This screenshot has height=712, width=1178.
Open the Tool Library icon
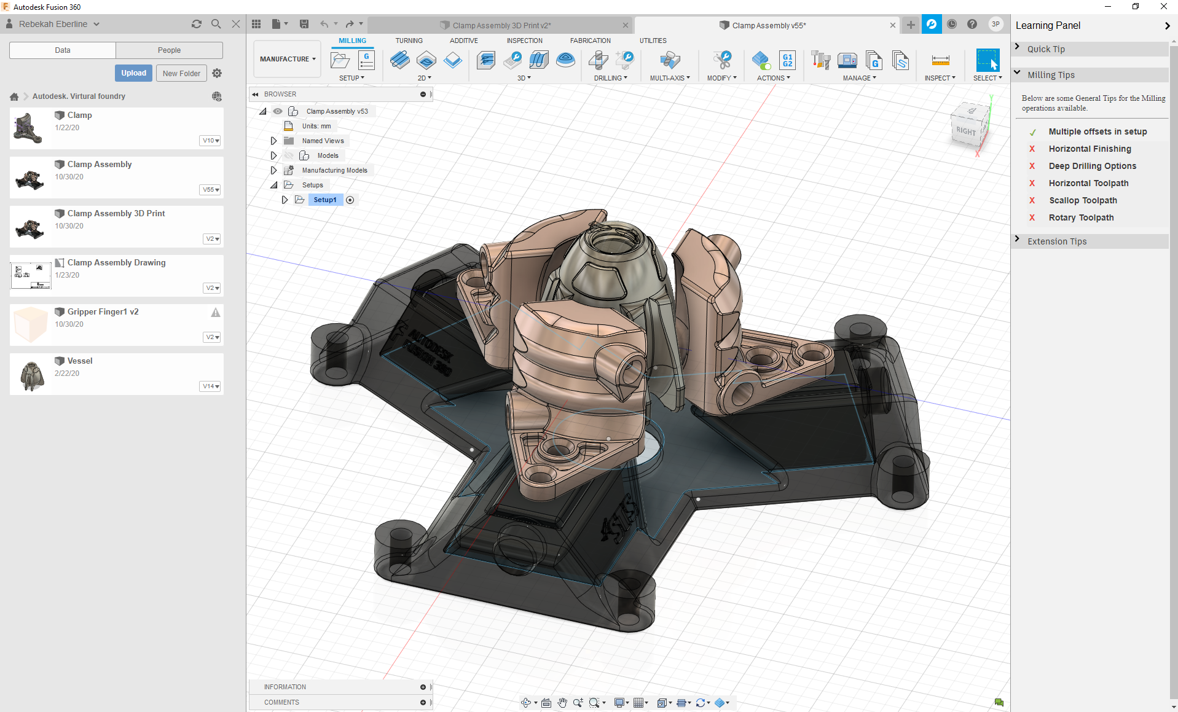820,60
